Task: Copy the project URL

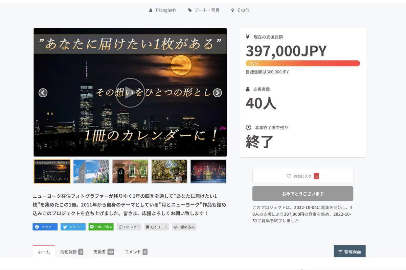Action: pos(129,227)
